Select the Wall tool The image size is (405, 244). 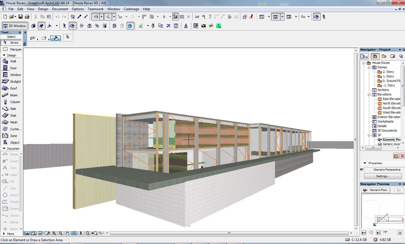click(x=11, y=61)
